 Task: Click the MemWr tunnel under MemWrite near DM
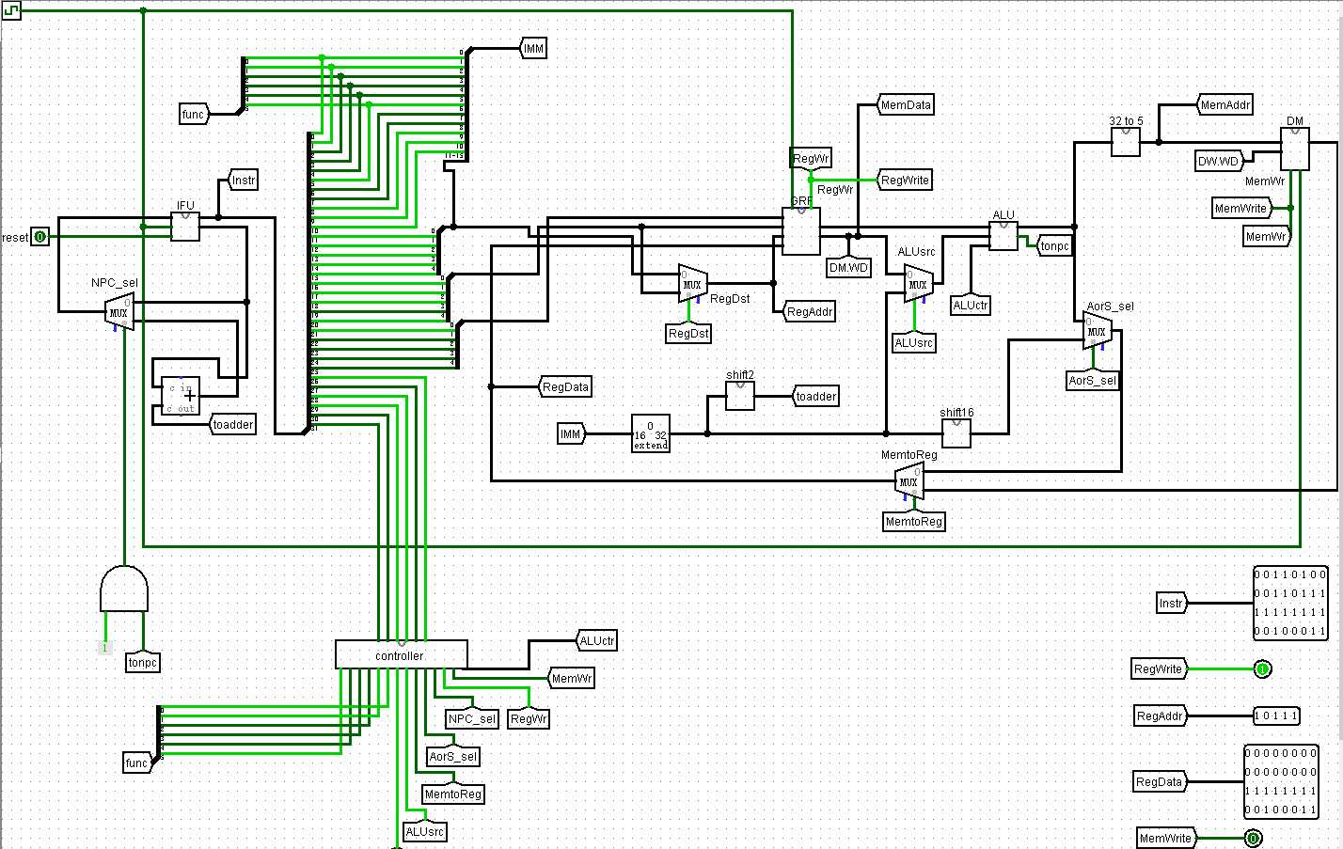click(1266, 237)
